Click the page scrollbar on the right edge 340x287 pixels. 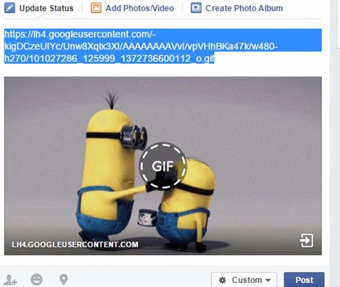(x=335, y=143)
